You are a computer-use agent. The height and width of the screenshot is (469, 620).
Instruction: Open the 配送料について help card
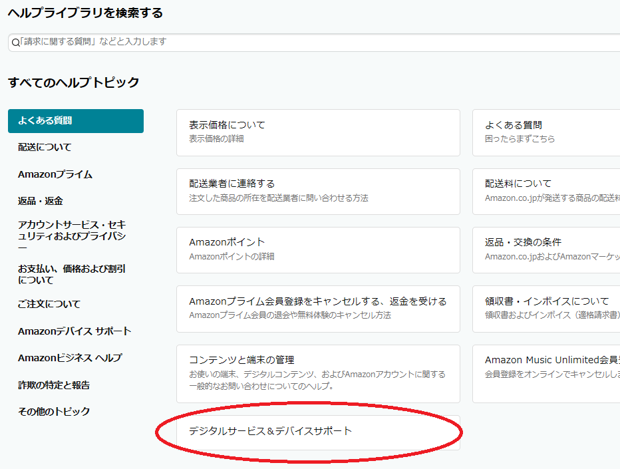pos(546,192)
